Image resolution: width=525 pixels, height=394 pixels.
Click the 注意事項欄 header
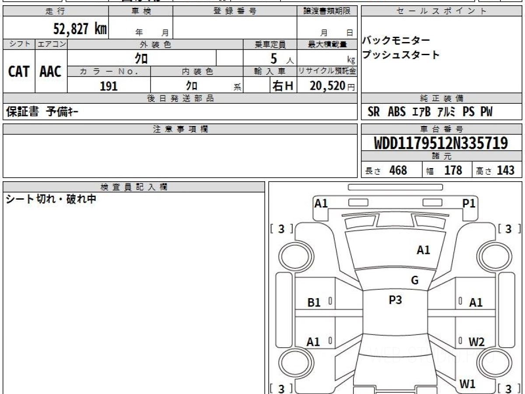pyautogui.click(x=180, y=129)
